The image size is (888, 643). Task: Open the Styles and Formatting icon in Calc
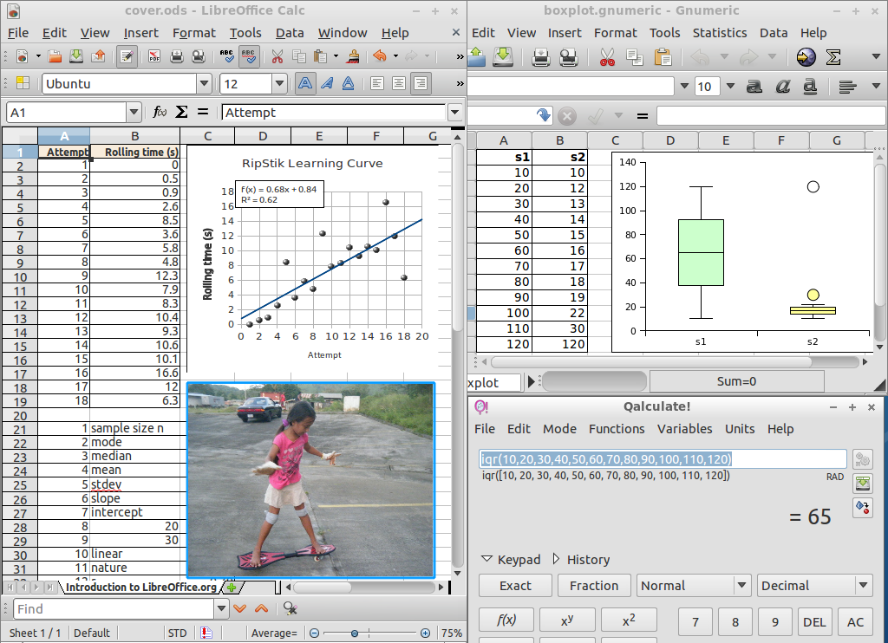[23, 84]
